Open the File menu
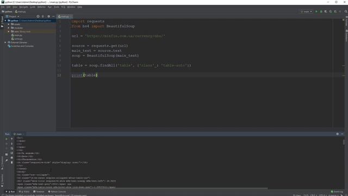Viewport: 348px width, 196px height. click(3, 7)
